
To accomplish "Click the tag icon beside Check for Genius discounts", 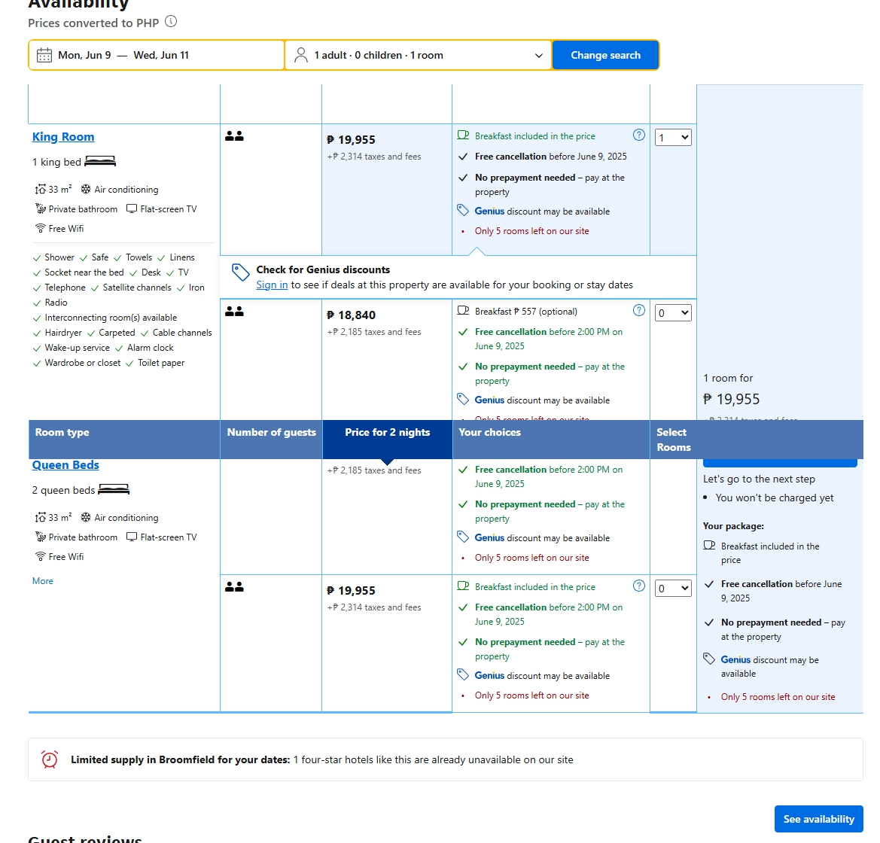I will 240,272.
